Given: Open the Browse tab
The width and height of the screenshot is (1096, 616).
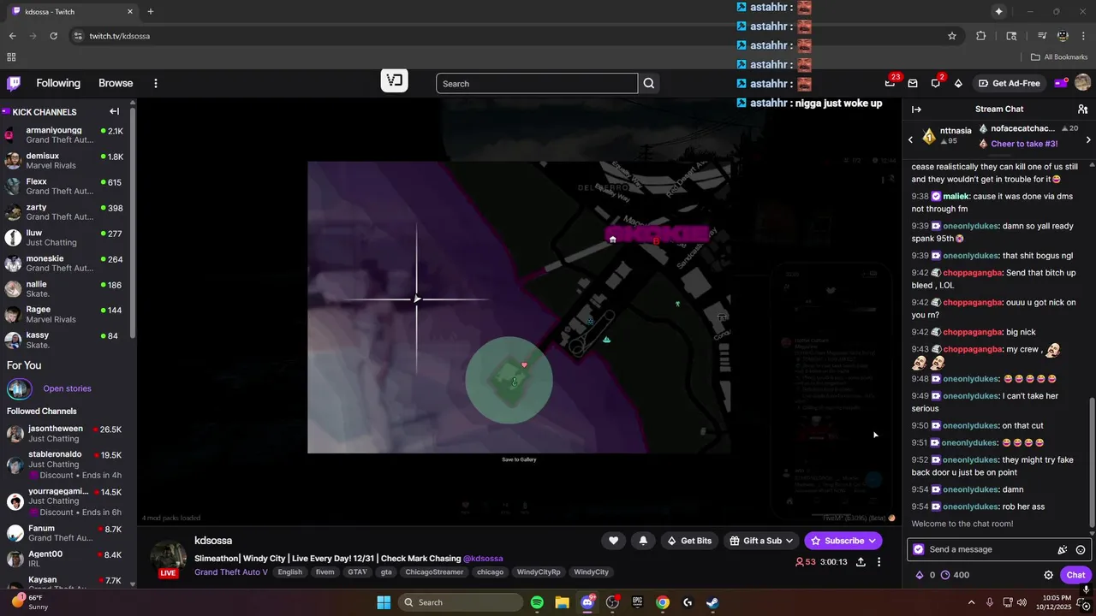Looking at the screenshot, I should (116, 83).
